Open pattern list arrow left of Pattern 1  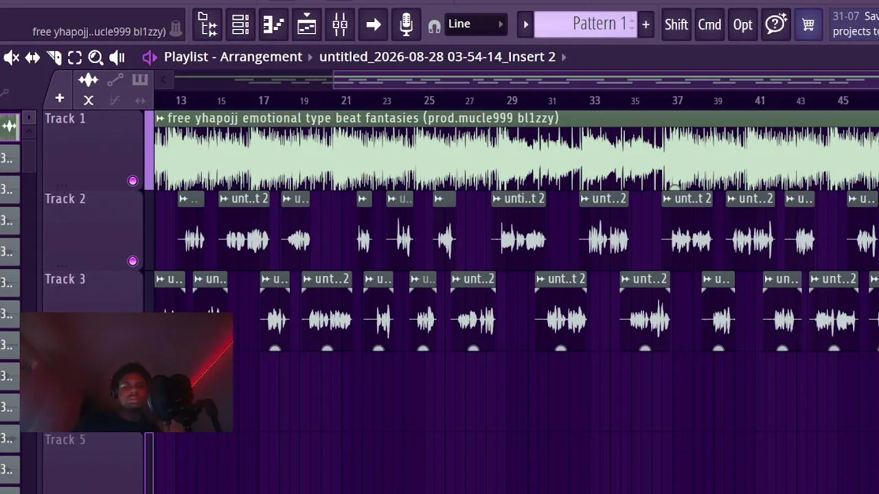(x=525, y=25)
